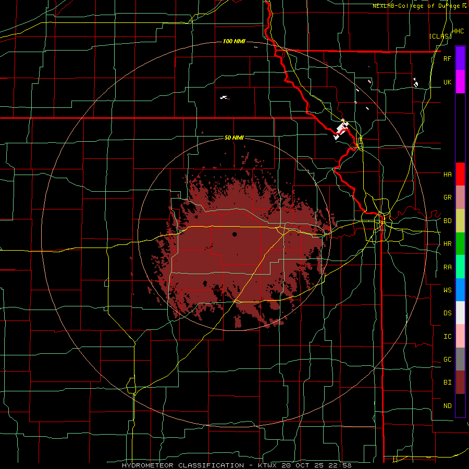469x469 pixels.
Task: Click the '100 NMI' range ring label
Action: 234,41
